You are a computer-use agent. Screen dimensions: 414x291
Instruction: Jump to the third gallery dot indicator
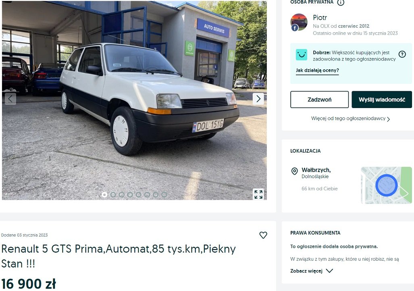point(121,195)
